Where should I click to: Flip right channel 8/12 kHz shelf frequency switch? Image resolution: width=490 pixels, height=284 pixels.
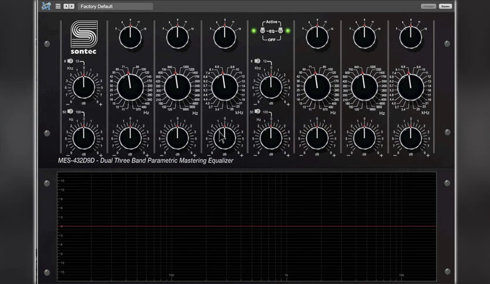pos(257,61)
